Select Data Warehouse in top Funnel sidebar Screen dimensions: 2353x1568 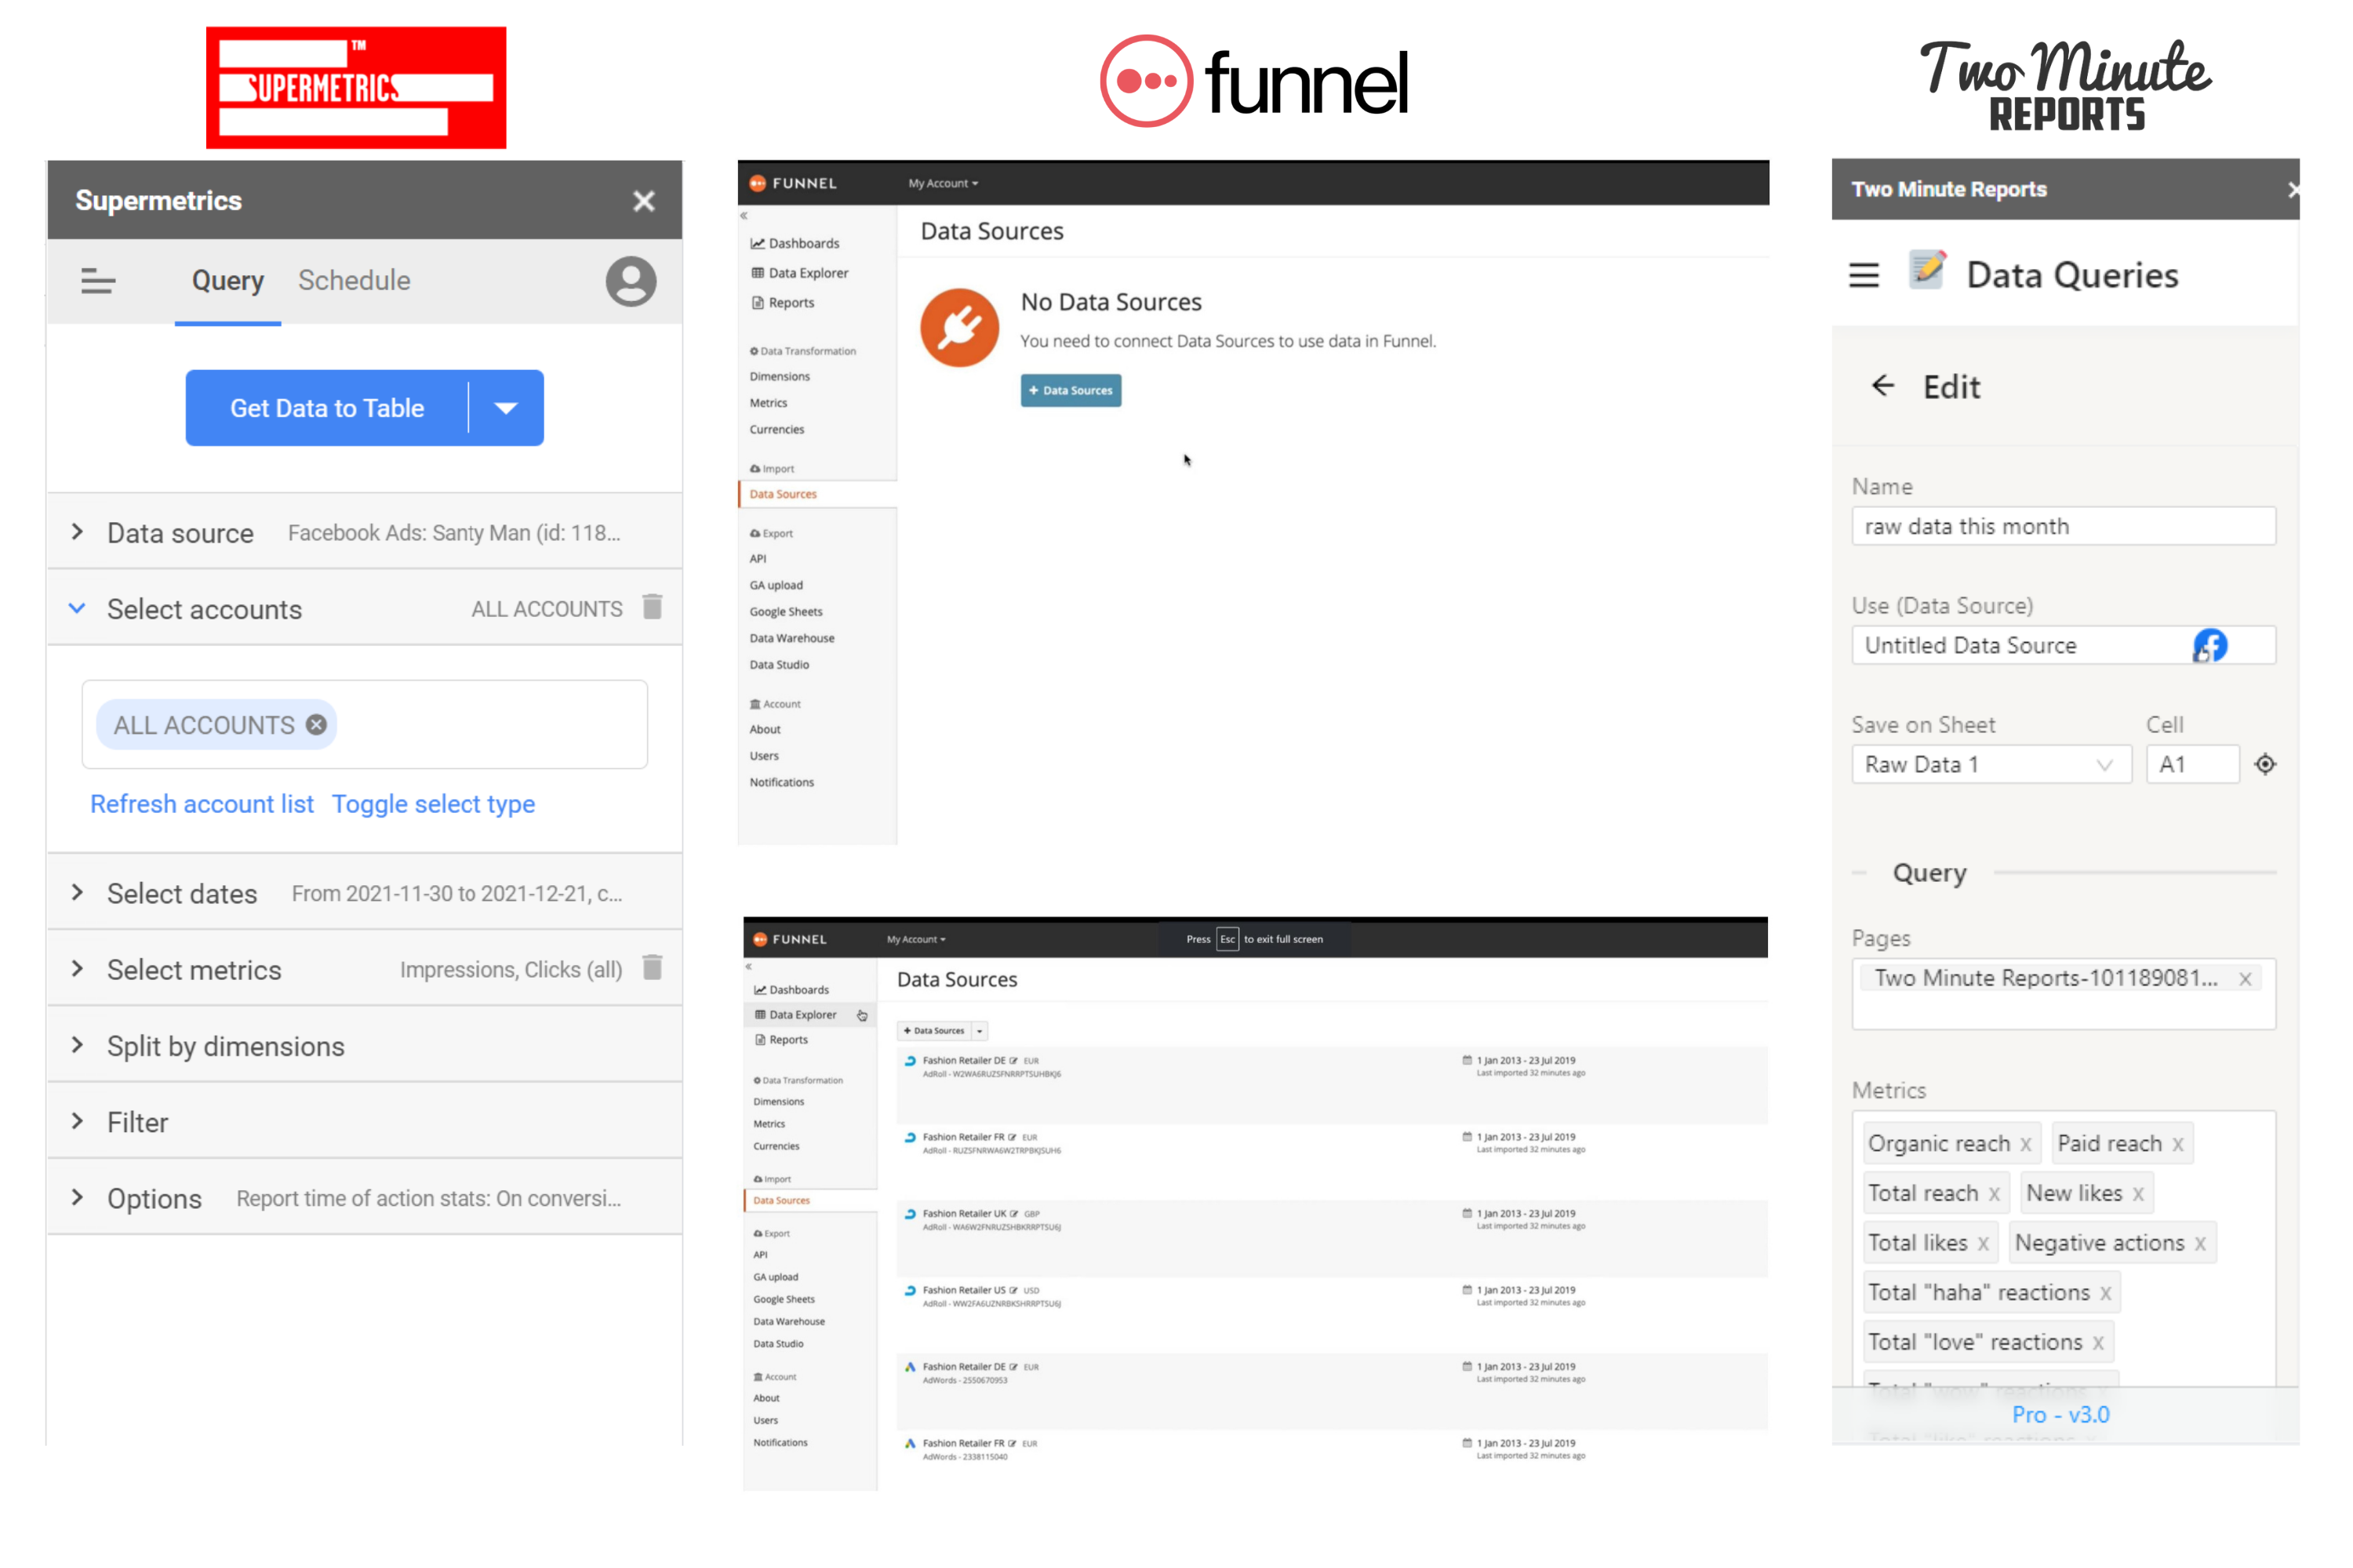[x=791, y=638]
